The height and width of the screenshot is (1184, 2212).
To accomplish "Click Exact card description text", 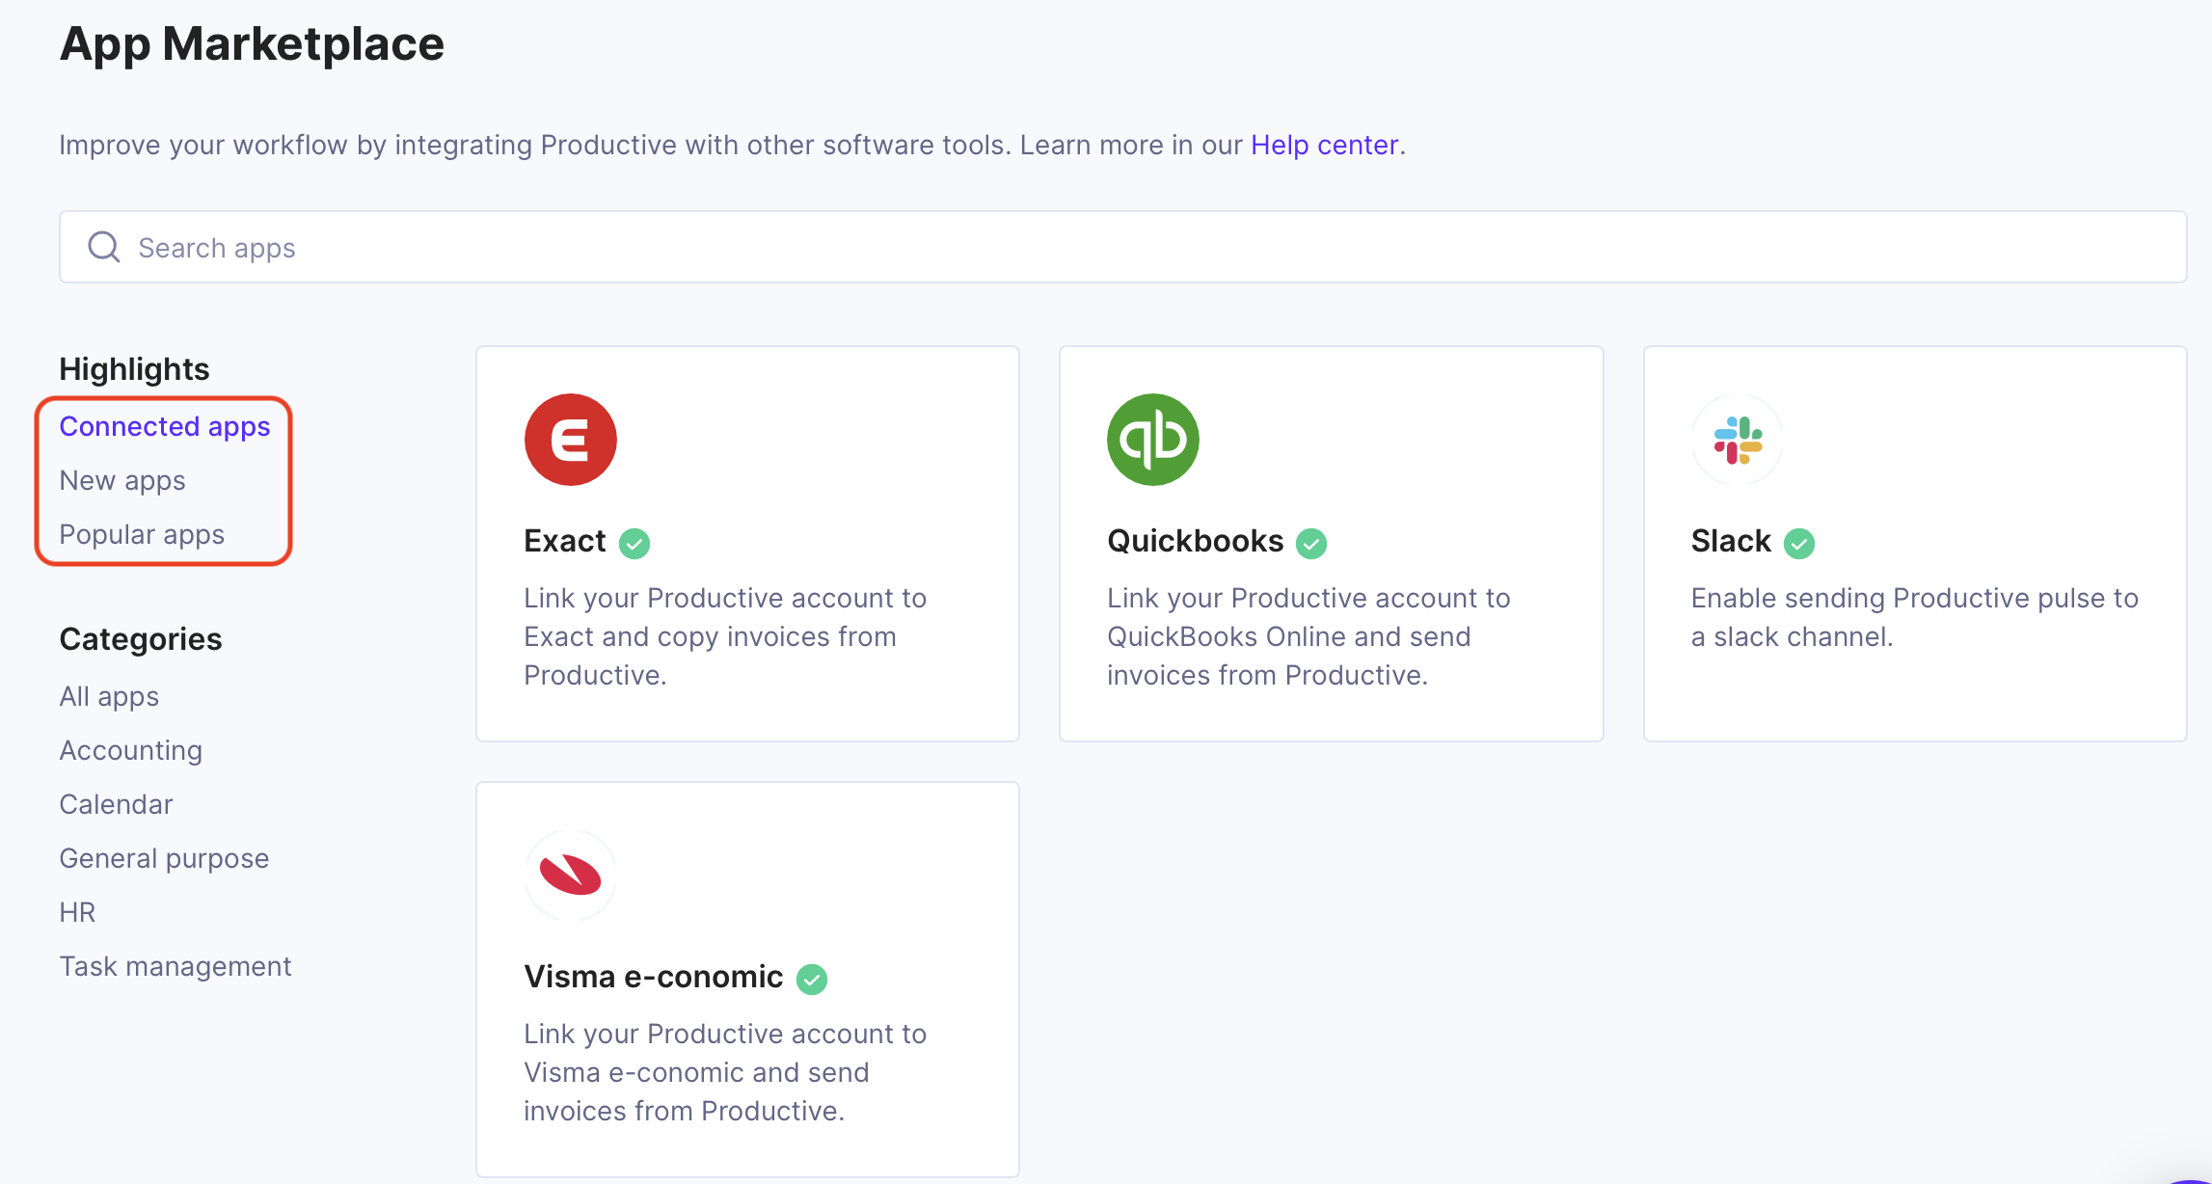I will 725,636.
